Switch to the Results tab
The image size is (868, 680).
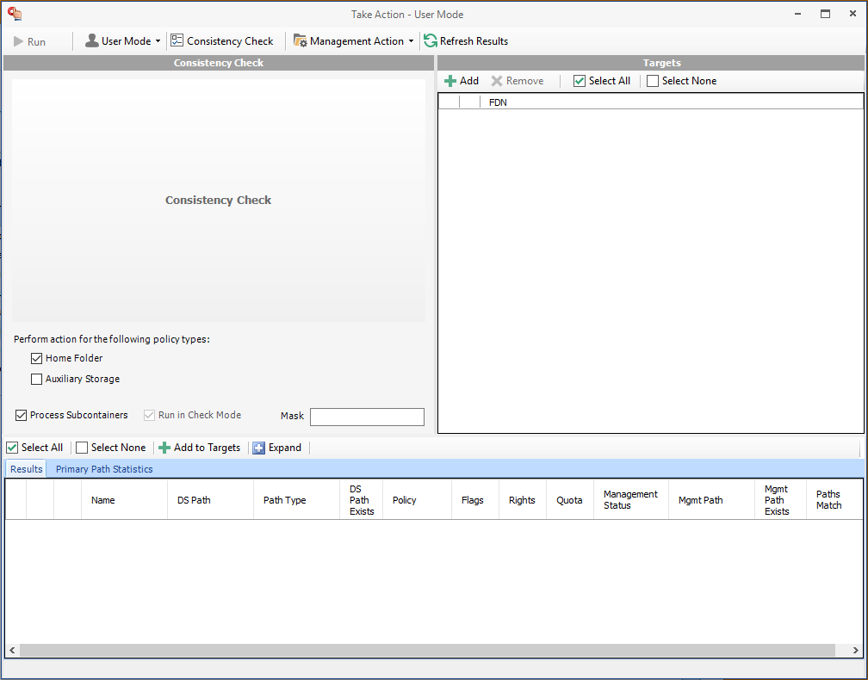[x=27, y=469]
